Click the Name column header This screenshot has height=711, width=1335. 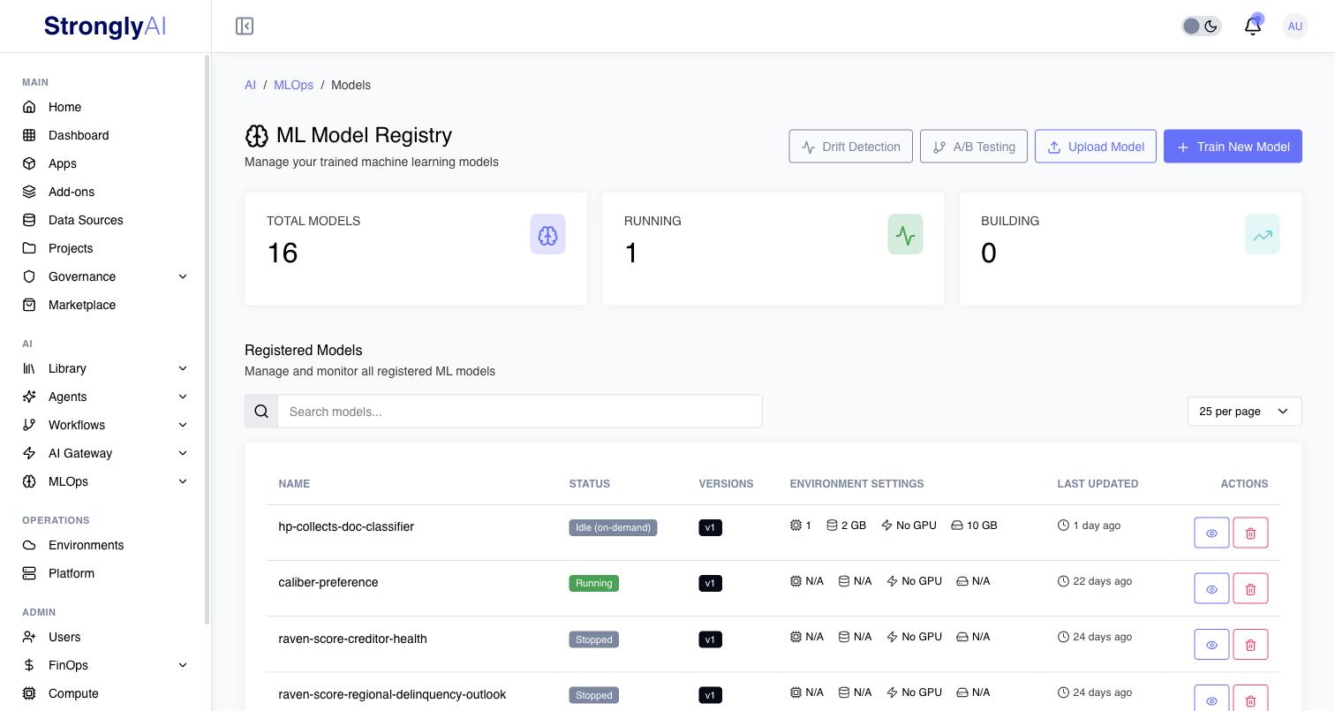(x=294, y=484)
